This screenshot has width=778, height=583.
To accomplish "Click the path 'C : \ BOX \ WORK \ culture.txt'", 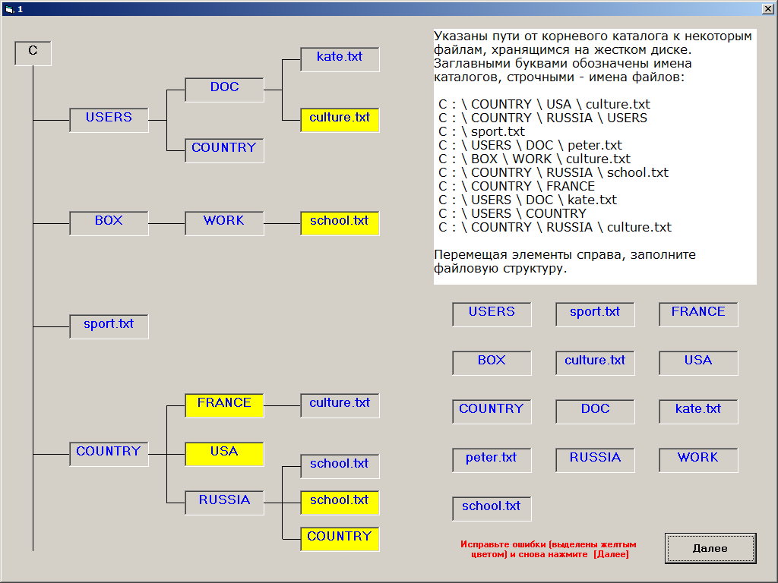I will pyautogui.click(x=534, y=159).
